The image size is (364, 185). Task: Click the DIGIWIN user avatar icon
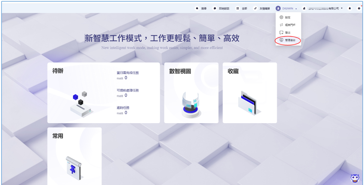[x=278, y=9]
